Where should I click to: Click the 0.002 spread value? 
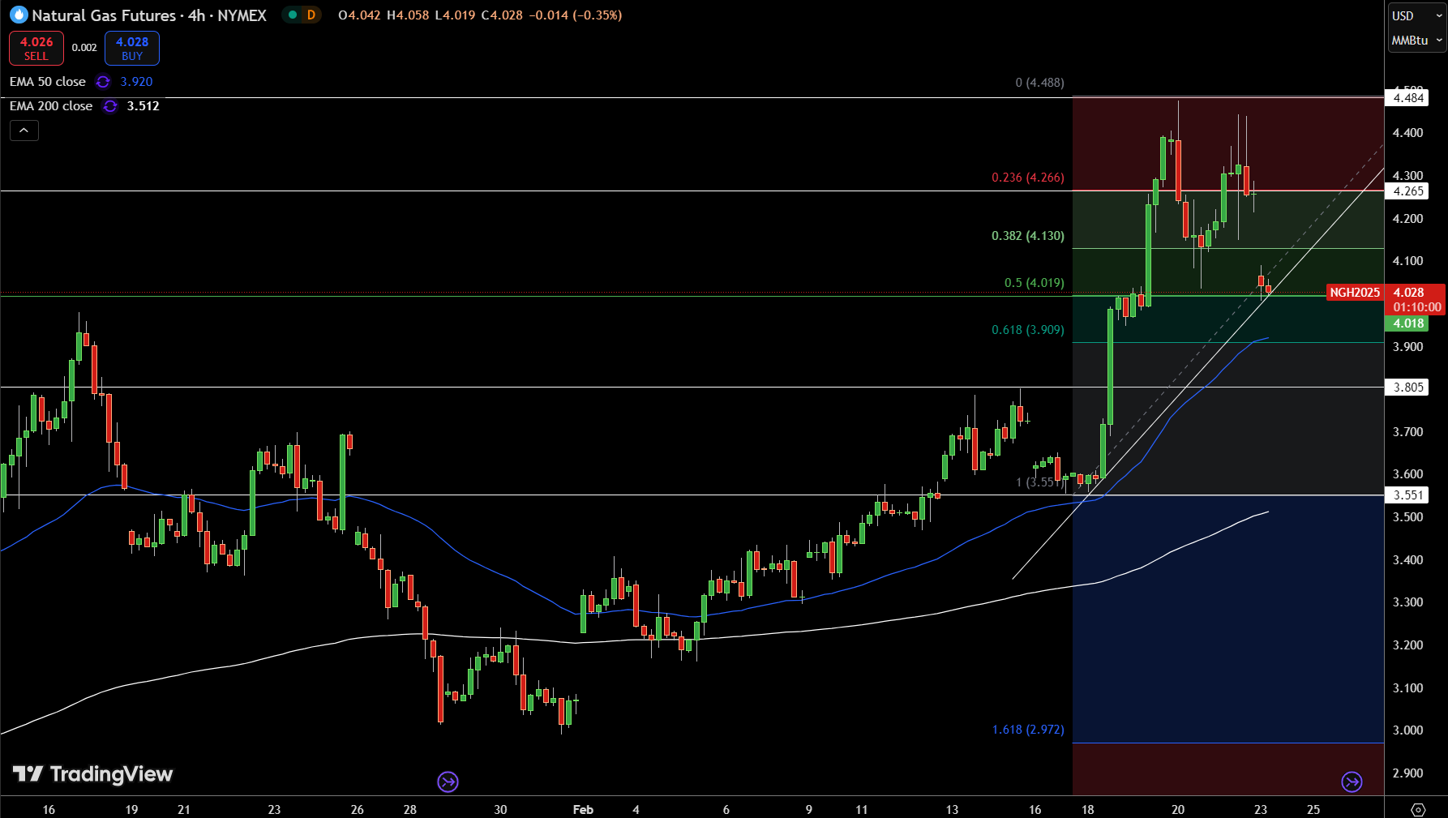tap(84, 48)
